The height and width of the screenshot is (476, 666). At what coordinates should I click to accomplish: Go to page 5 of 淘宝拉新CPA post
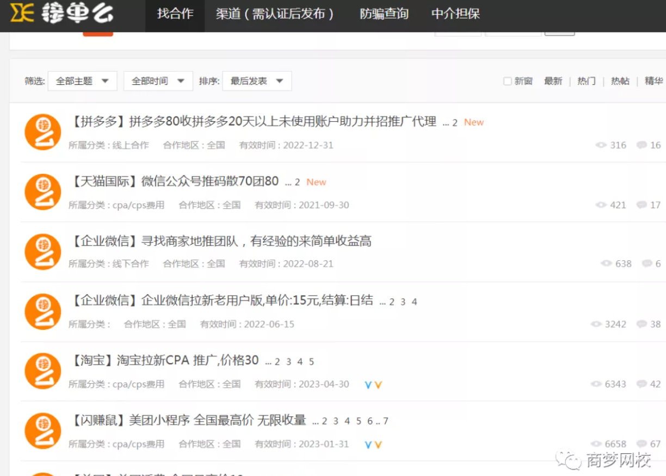pyautogui.click(x=311, y=362)
